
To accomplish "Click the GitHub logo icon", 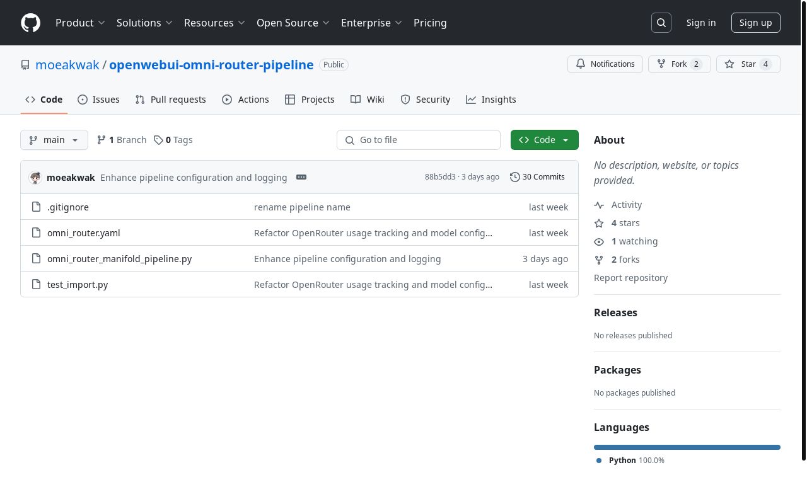I will click(30, 23).
